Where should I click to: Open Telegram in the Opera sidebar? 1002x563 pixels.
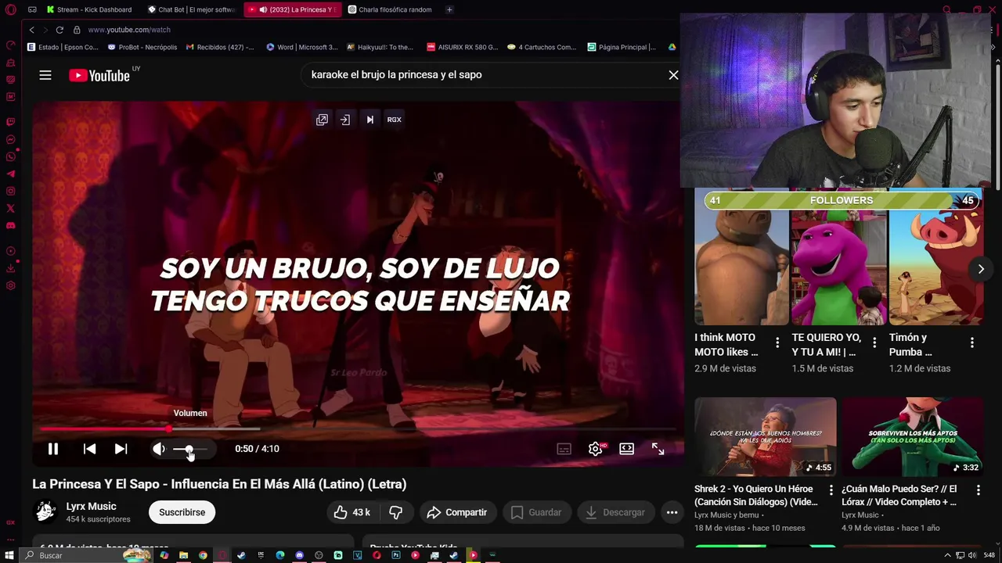[x=10, y=174]
